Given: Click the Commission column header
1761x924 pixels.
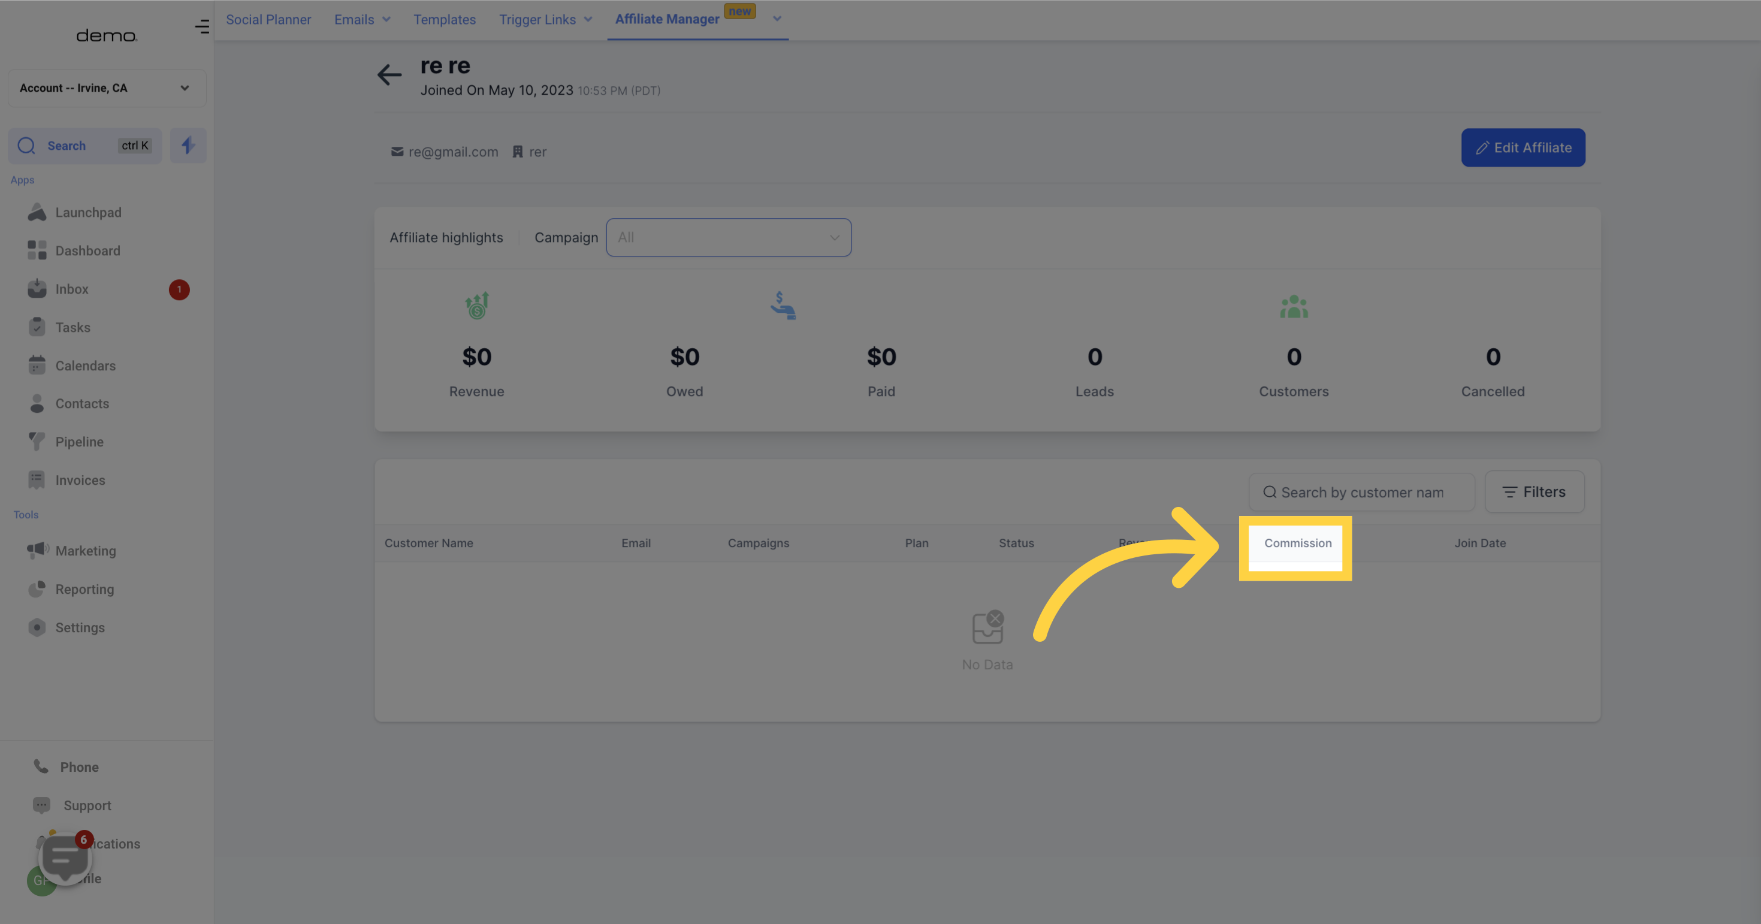Looking at the screenshot, I should tap(1297, 543).
